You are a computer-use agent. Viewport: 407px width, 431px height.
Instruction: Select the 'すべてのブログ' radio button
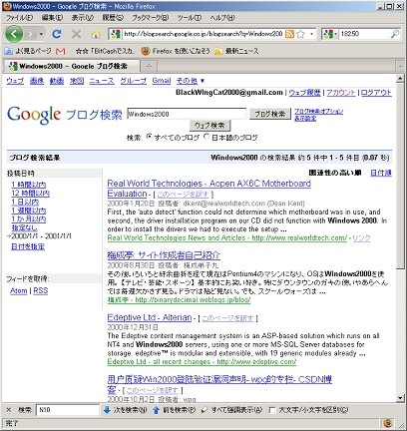149,137
